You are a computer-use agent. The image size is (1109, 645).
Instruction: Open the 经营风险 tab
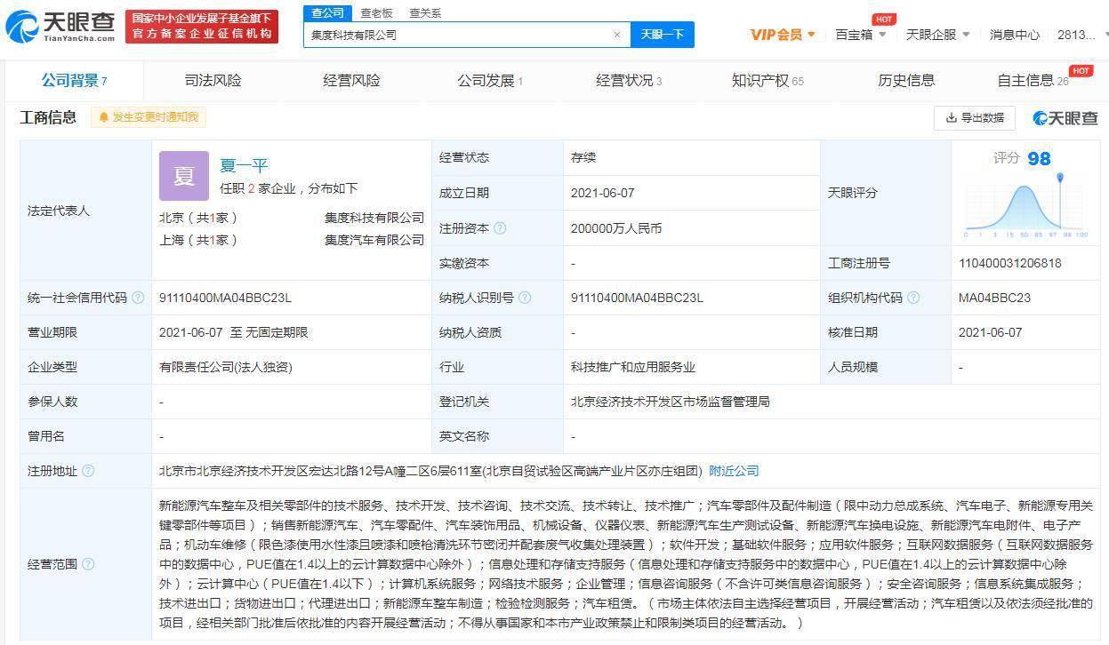[x=350, y=80]
